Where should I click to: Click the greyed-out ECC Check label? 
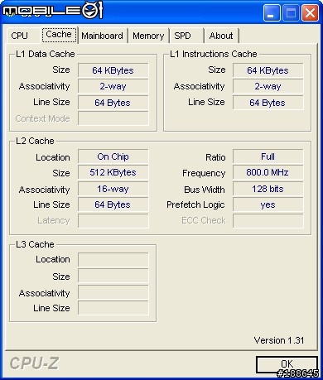pyautogui.click(x=204, y=220)
